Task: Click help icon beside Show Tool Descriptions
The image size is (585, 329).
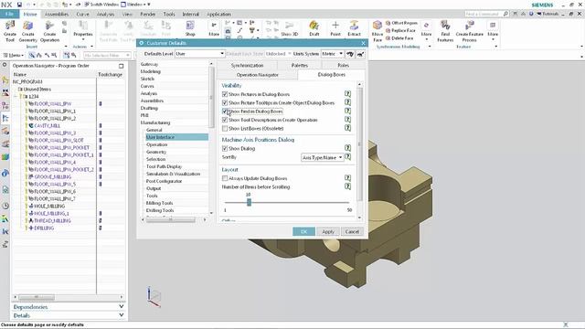Action: pyautogui.click(x=347, y=120)
